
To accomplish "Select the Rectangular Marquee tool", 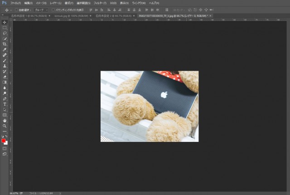I will (x=5, y=28).
